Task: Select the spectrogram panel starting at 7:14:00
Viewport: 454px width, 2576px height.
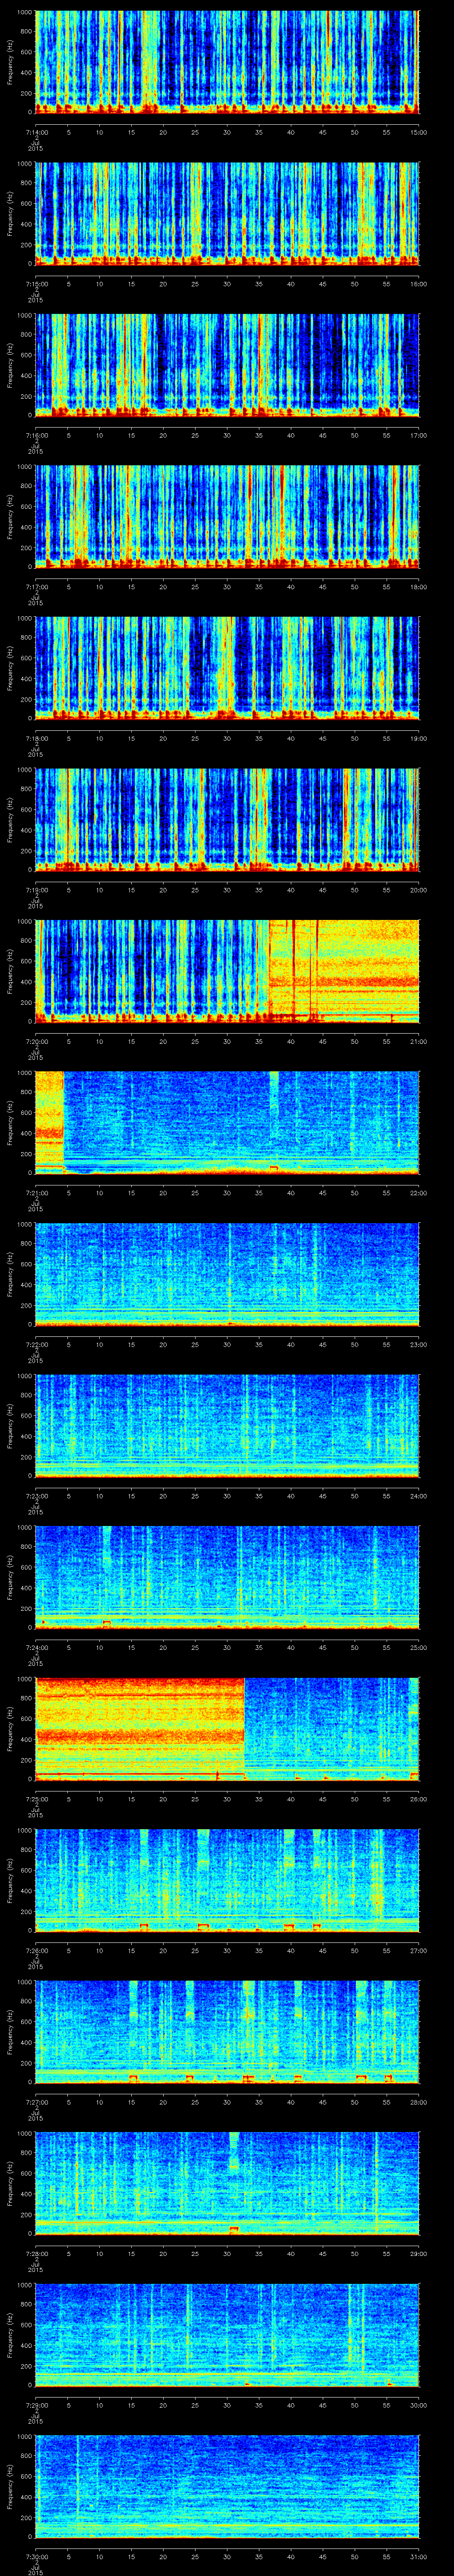Action: (x=227, y=62)
